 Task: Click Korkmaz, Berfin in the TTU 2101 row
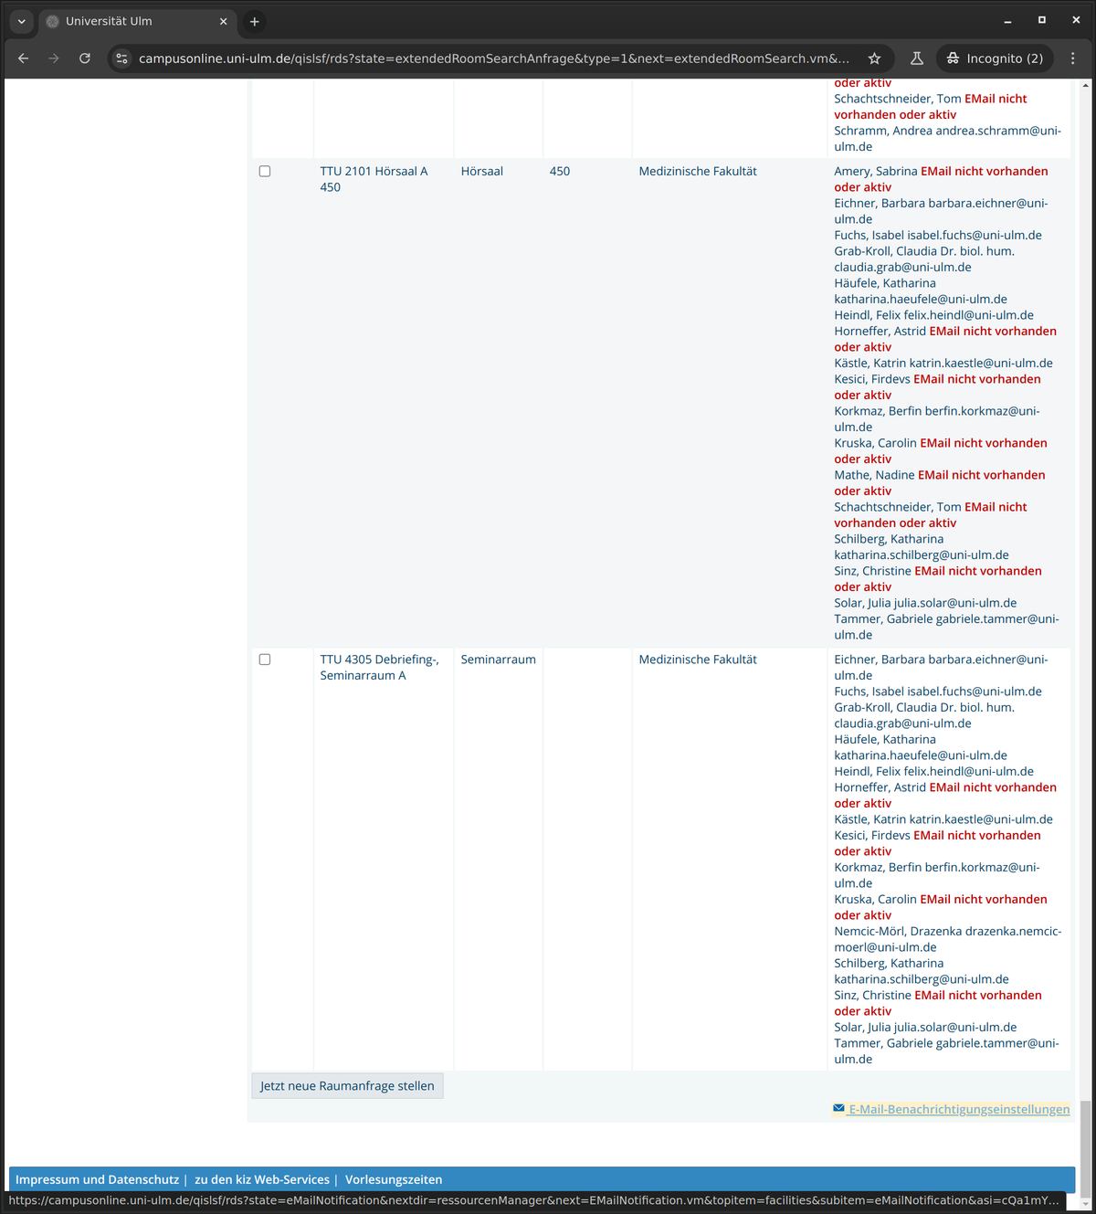point(878,411)
